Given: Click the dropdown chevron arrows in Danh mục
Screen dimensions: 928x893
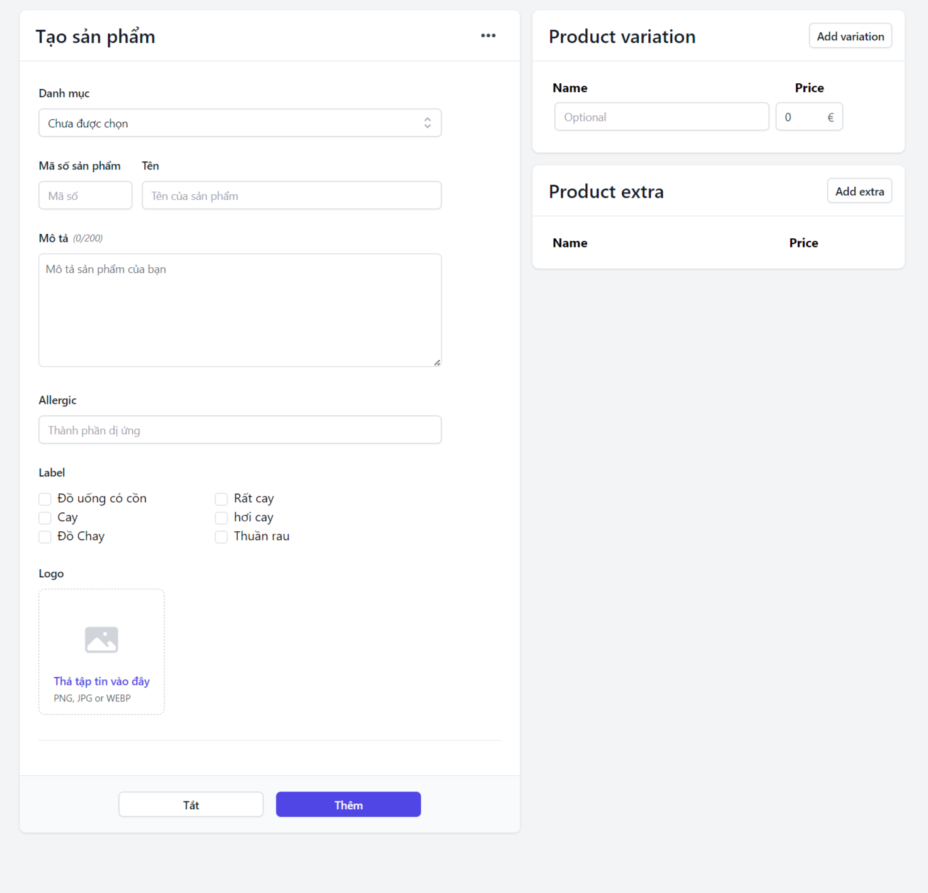Looking at the screenshot, I should [427, 123].
